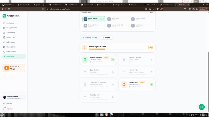This screenshot has height=117, width=209.
Task: Click the browser Update menu button
Action: coord(203,9)
